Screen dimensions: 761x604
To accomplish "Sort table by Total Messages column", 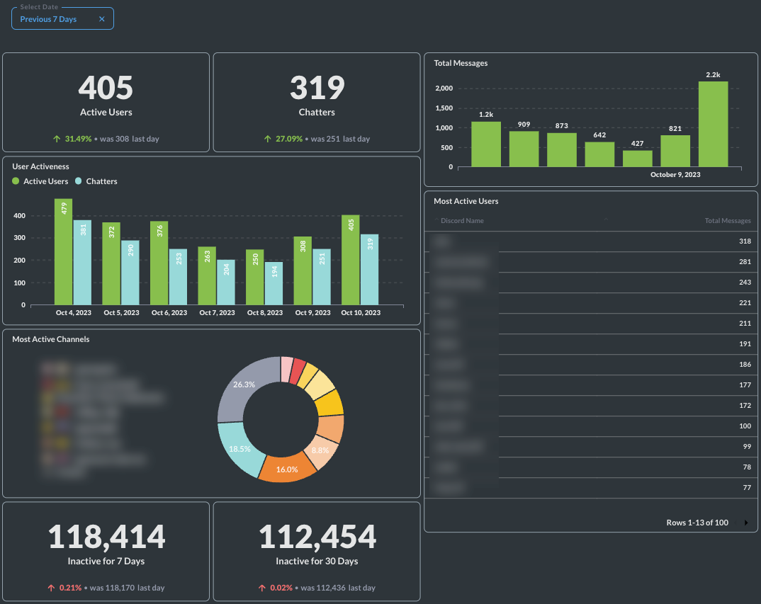I will (727, 221).
